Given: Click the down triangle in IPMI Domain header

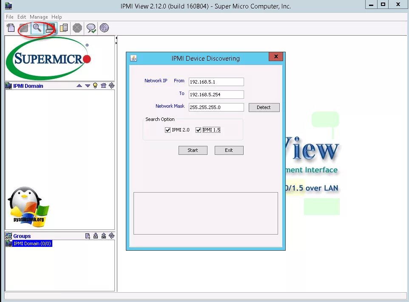Looking at the screenshot, I should coord(88,86).
